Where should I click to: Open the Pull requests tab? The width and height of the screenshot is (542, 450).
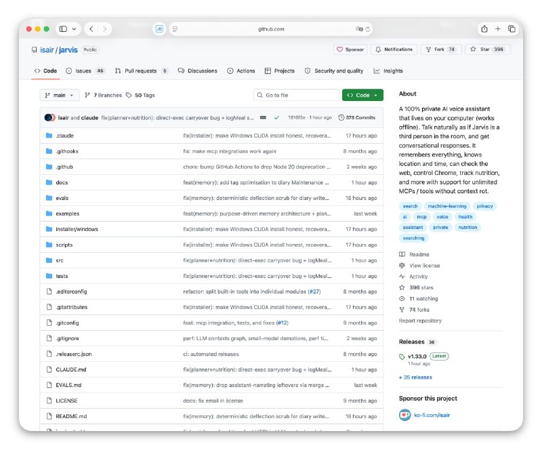pos(142,71)
